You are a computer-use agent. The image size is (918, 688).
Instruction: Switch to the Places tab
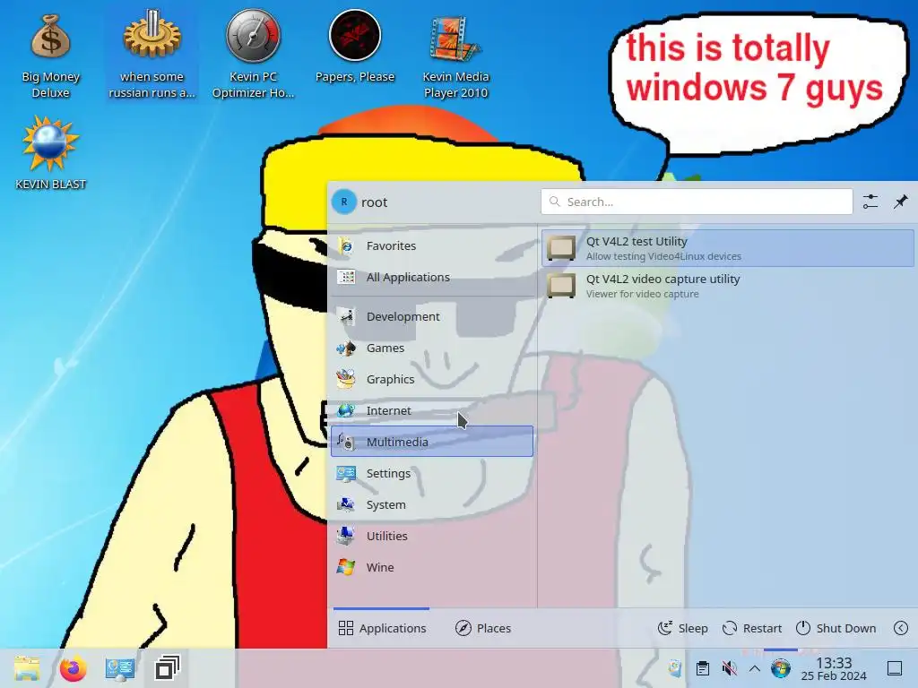(x=483, y=628)
